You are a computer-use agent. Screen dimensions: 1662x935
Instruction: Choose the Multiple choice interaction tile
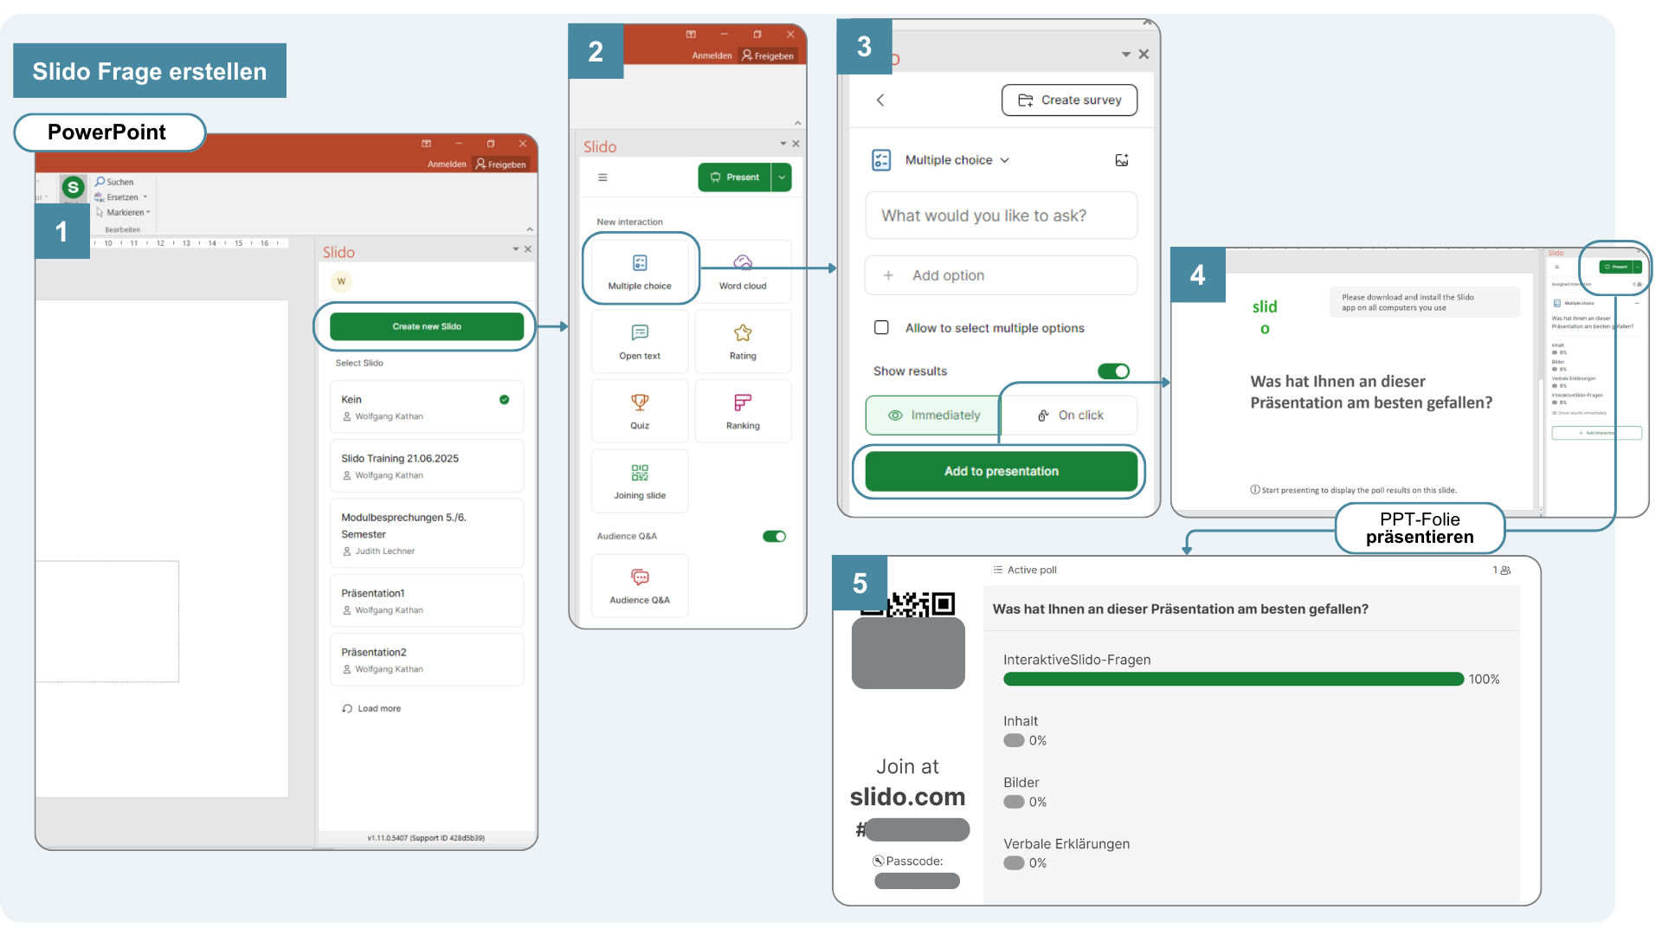640,270
